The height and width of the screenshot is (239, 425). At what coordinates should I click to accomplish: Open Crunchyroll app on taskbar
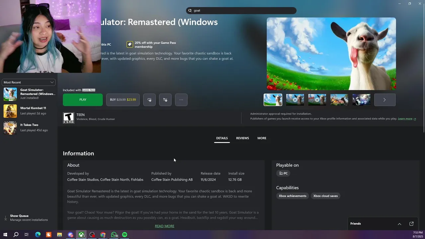[x=49, y=235]
